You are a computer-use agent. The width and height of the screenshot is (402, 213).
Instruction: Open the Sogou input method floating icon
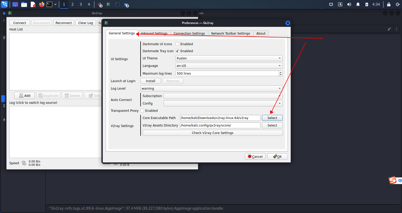pos(393,180)
